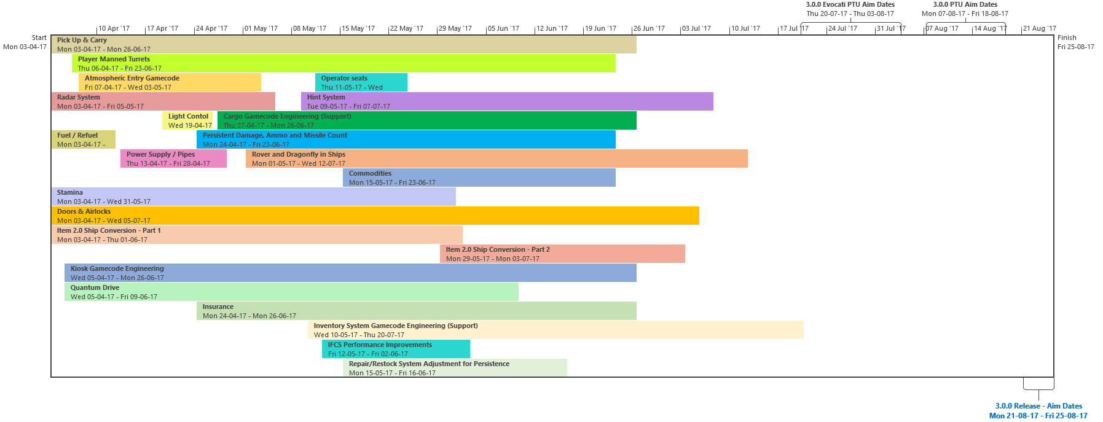
Task: Click the IFCS Performance Improvements bar
Action: [x=396, y=349]
